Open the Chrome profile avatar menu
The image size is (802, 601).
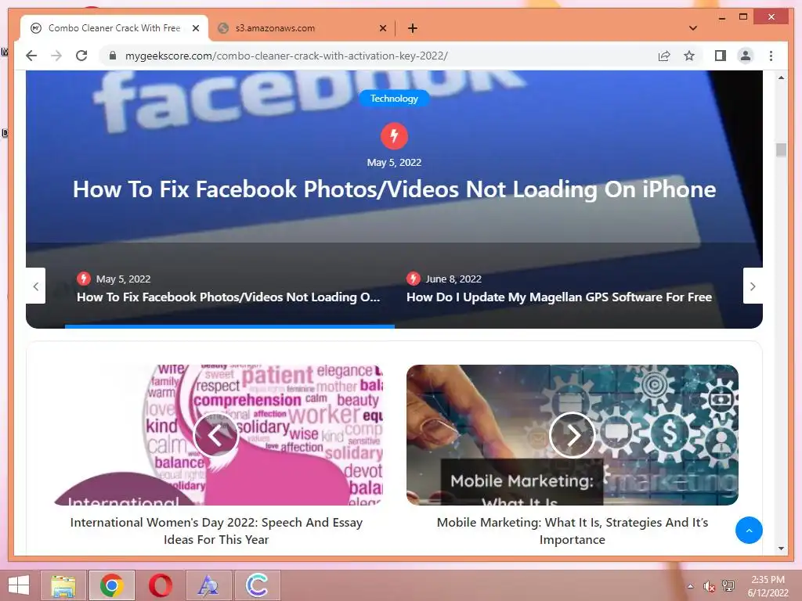pos(746,56)
